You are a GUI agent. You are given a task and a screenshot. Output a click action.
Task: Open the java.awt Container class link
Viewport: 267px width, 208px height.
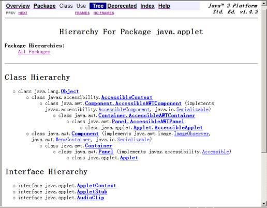click(98, 145)
